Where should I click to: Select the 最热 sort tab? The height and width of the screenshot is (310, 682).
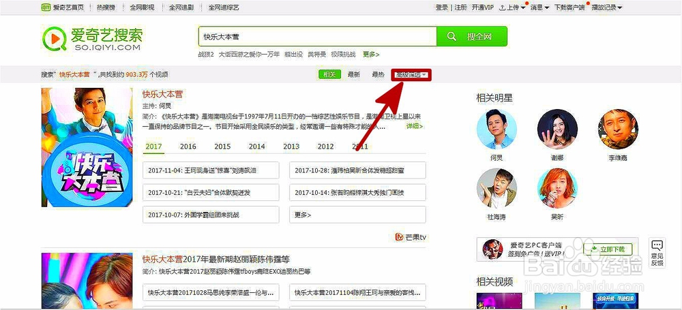378,75
